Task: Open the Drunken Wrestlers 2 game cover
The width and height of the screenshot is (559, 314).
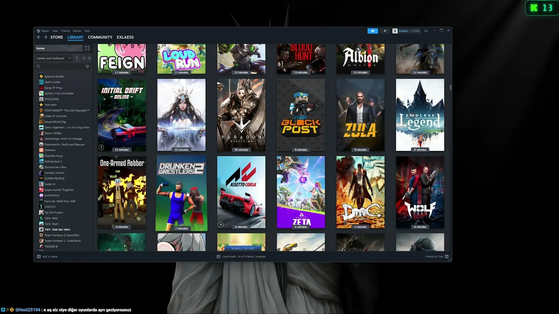Action: coord(181,193)
